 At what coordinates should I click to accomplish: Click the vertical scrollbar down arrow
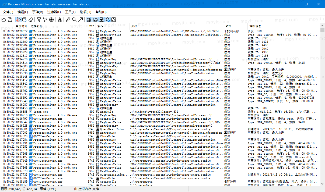323,183
